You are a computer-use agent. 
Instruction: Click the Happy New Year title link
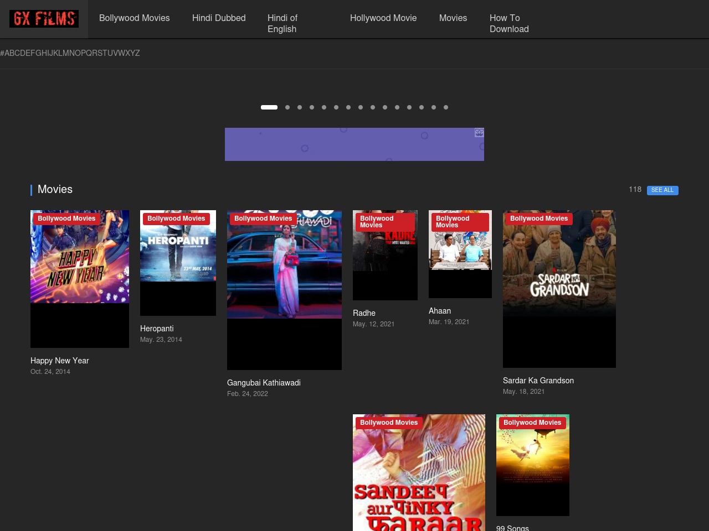60,361
